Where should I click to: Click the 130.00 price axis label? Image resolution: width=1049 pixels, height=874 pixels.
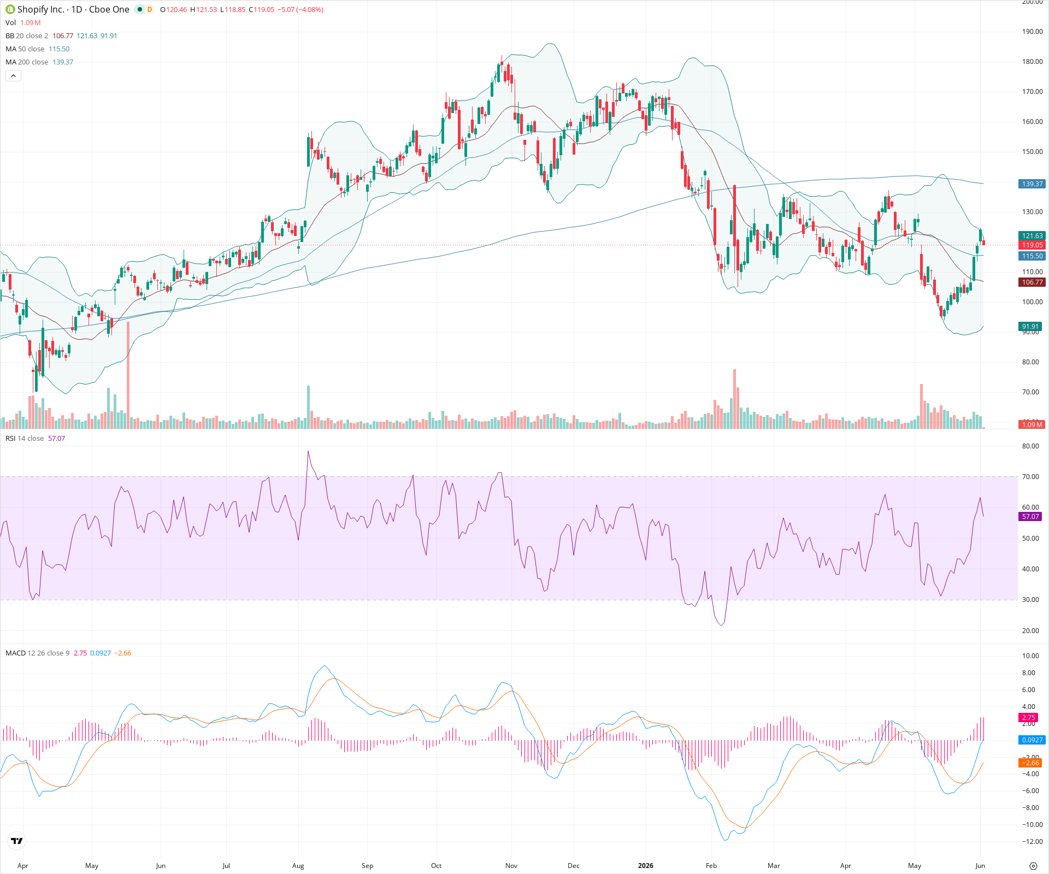(1033, 212)
